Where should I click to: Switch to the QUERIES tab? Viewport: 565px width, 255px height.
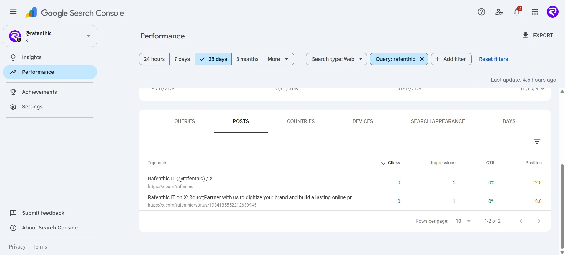pyautogui.click(x=185, y=121)
